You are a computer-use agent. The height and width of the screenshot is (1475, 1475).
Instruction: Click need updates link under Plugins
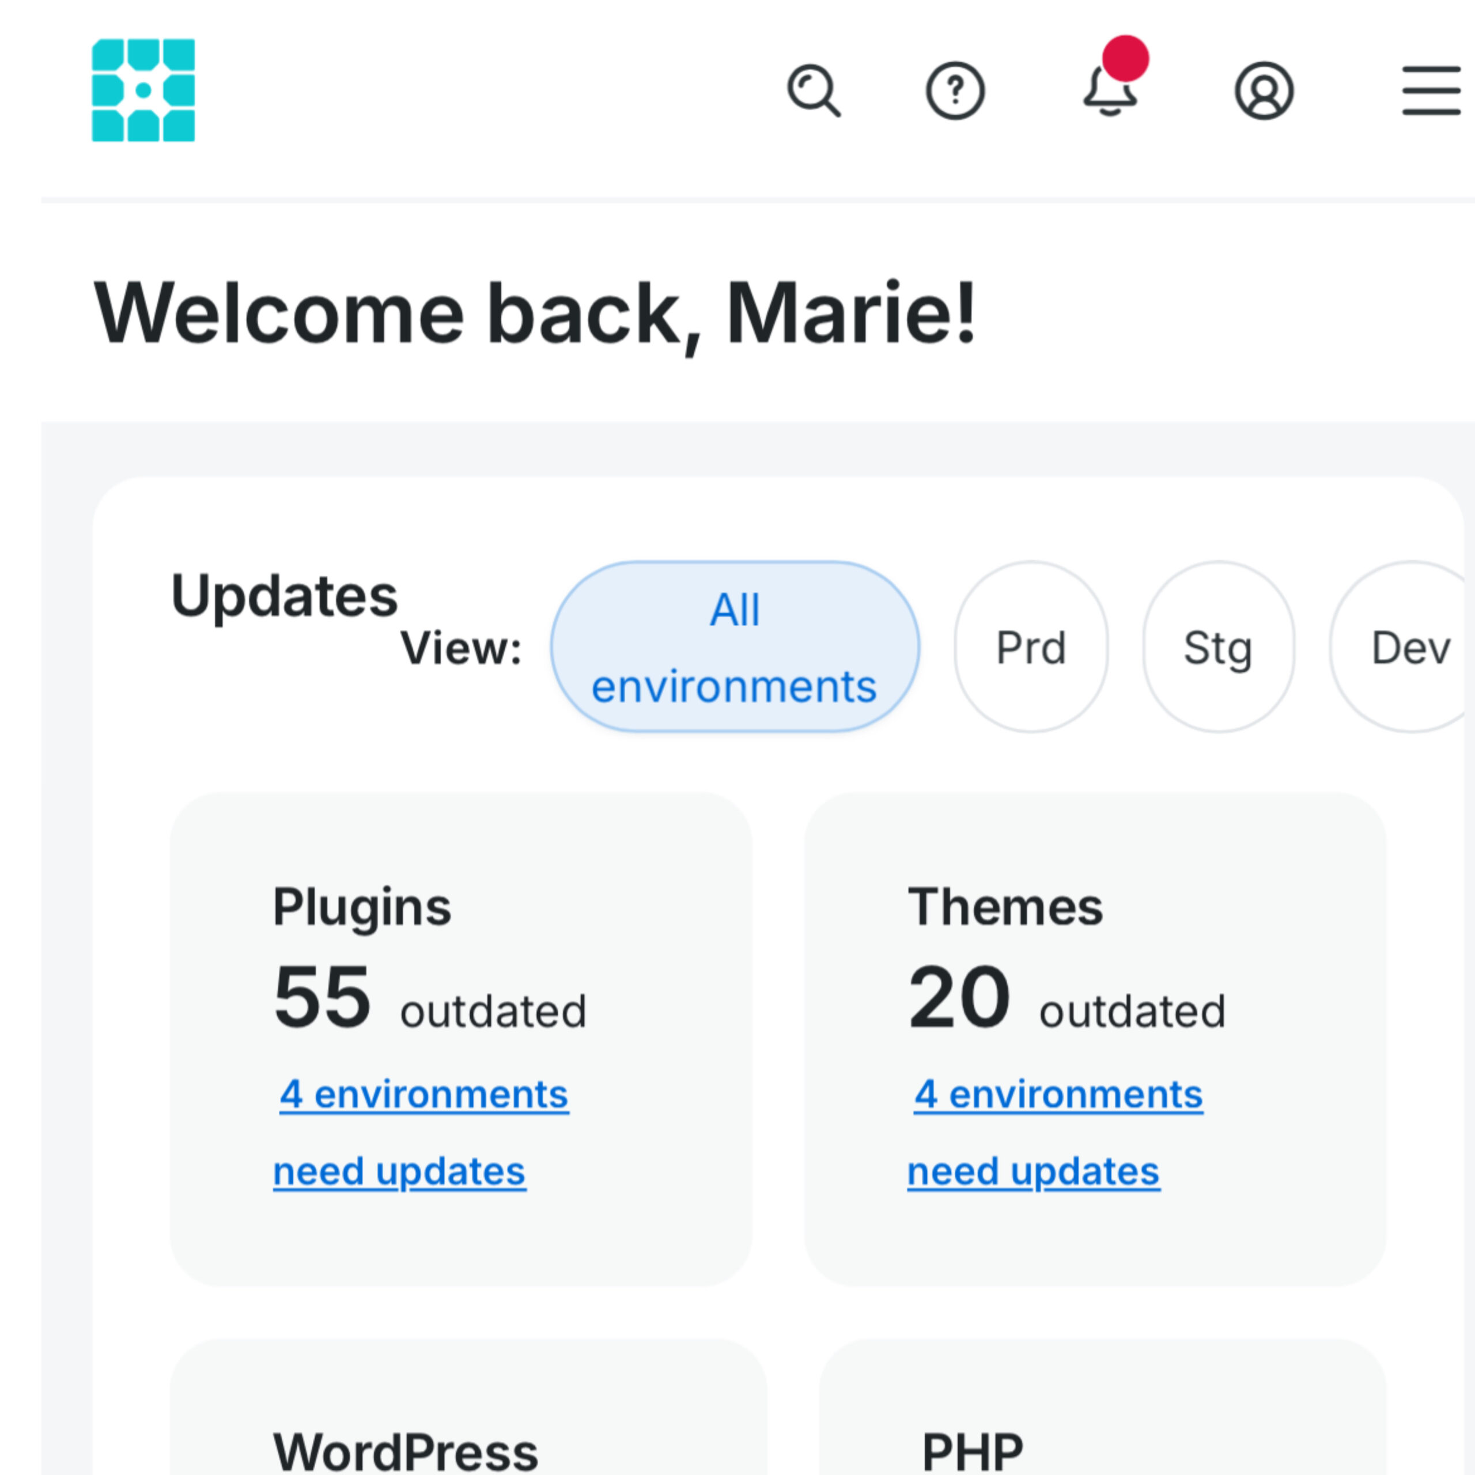click(x=399, y=1172)
